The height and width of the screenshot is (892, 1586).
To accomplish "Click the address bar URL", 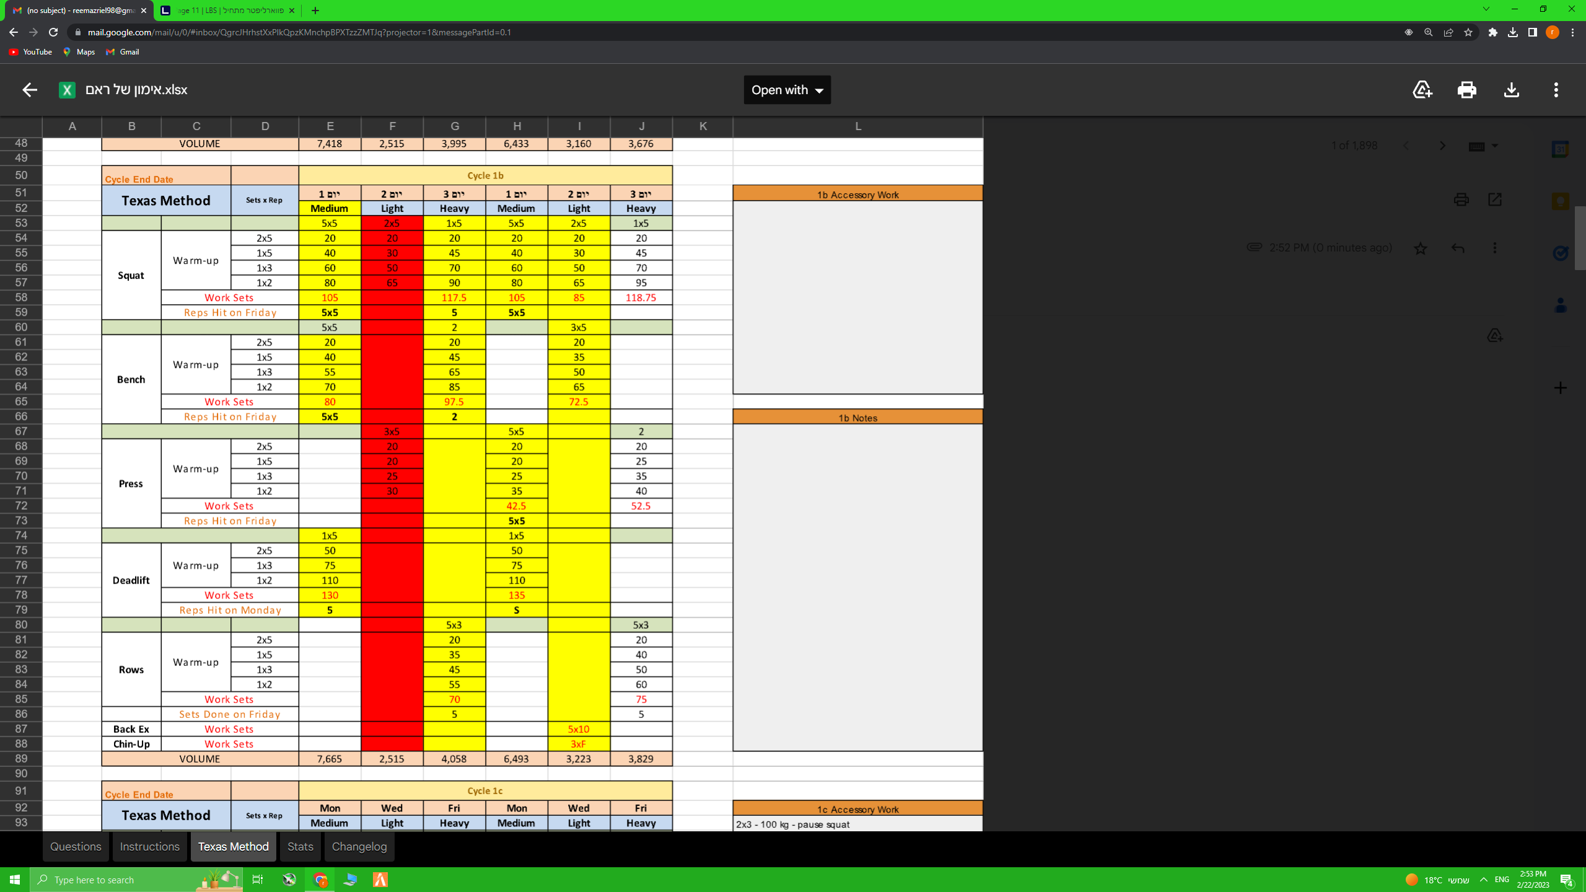I will tap(299, 32).
